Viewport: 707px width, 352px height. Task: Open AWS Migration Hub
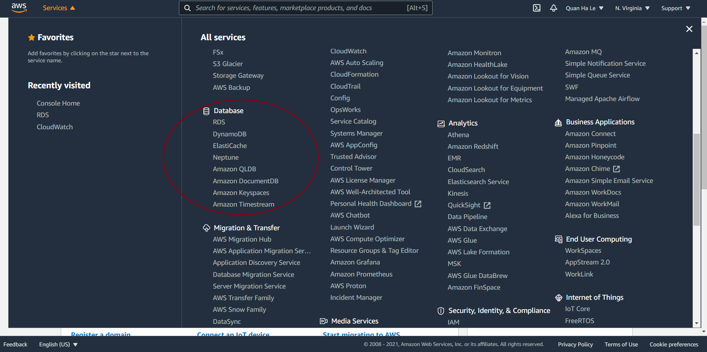tap(242, 239)
